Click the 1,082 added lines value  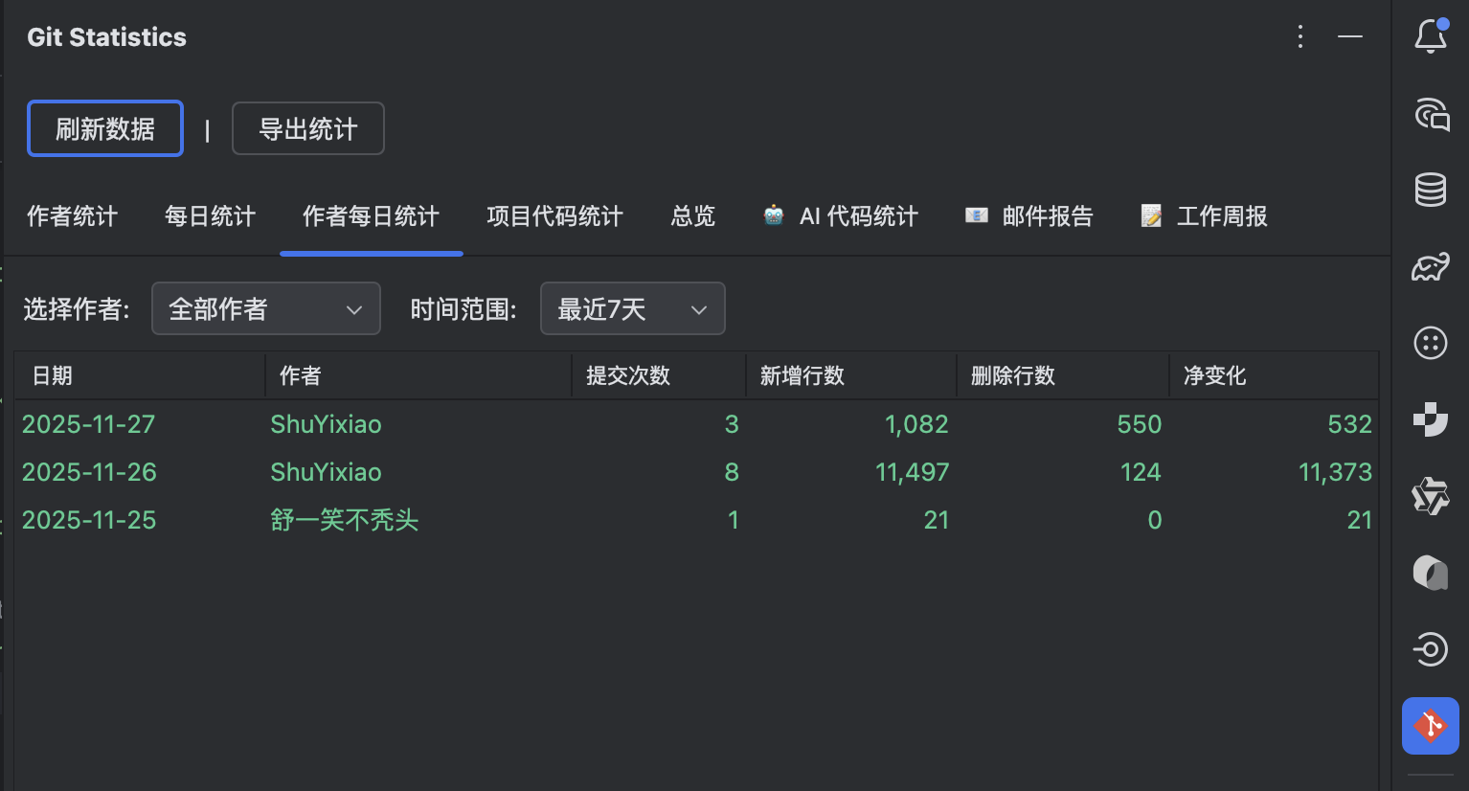point(916,424)
